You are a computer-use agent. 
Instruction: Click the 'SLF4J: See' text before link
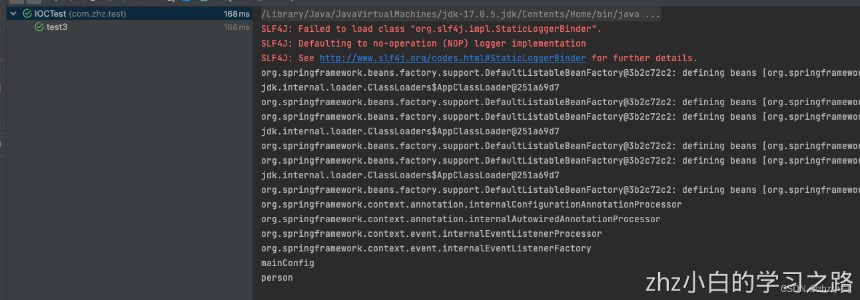point(288,58)
